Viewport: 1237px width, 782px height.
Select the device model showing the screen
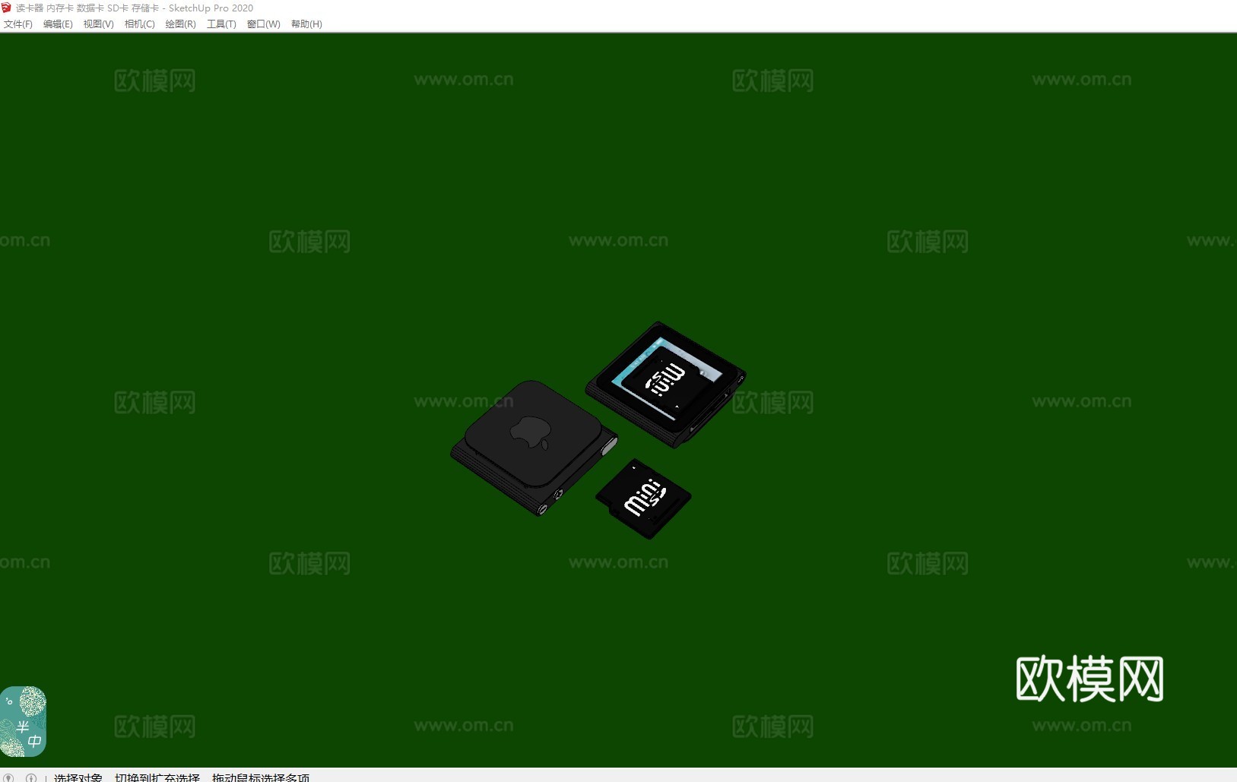(665, 384)
